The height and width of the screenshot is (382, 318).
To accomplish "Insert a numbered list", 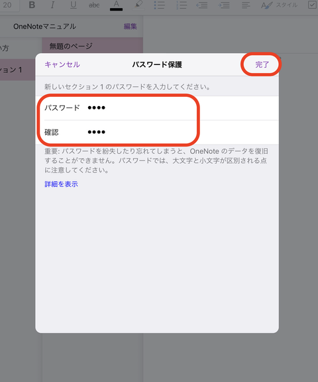I will [182, 5].
